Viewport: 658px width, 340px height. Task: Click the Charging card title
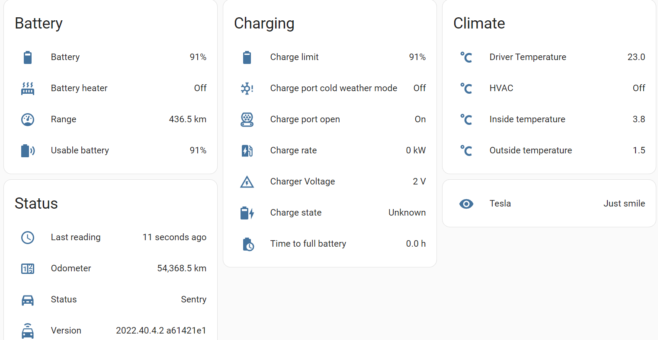264,23
